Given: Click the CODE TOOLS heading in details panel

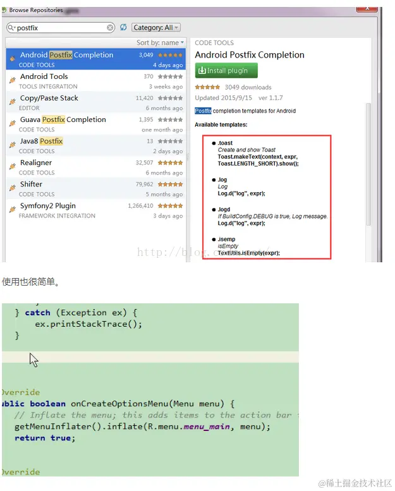Looking at the screenshot, I should click(x=214, y=43).
